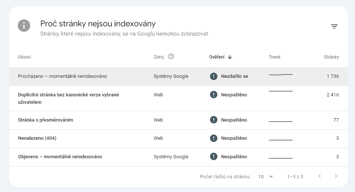Viewport: 355px width, 192px height.
Task: Go to the previous page of results
Action: click(319, 176)
